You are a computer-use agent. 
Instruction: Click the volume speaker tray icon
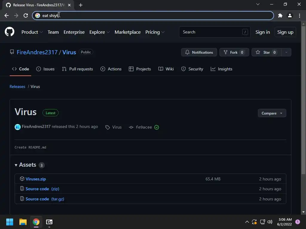tap(270, 222)
